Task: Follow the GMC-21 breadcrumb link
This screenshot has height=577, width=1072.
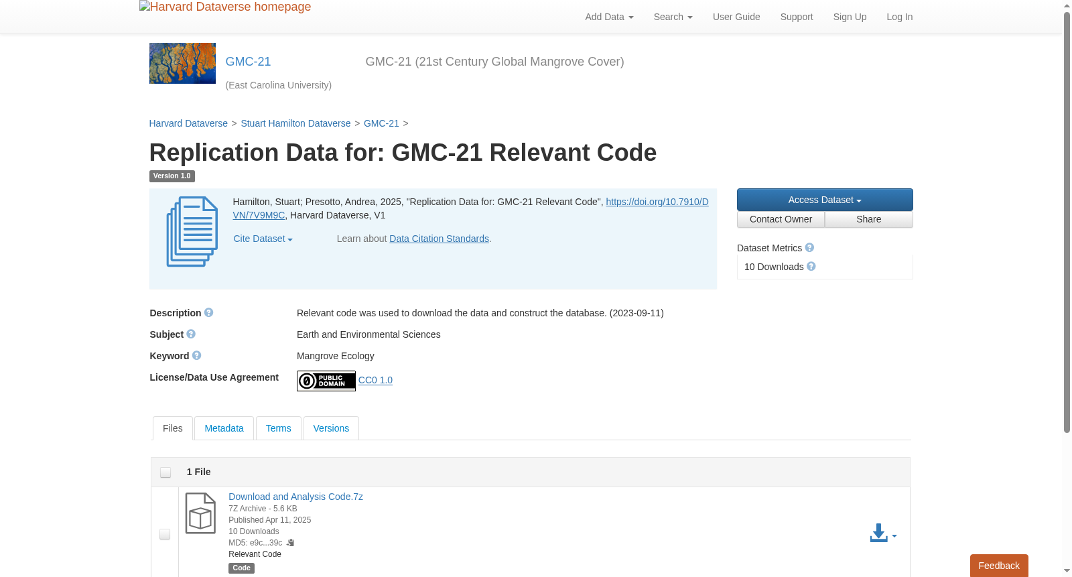Action: pos(381,123)
